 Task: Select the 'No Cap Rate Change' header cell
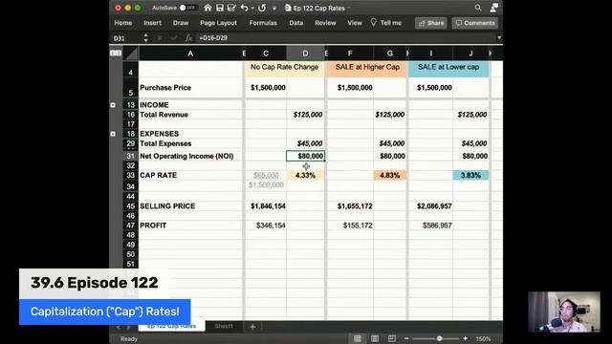[285, 69]
